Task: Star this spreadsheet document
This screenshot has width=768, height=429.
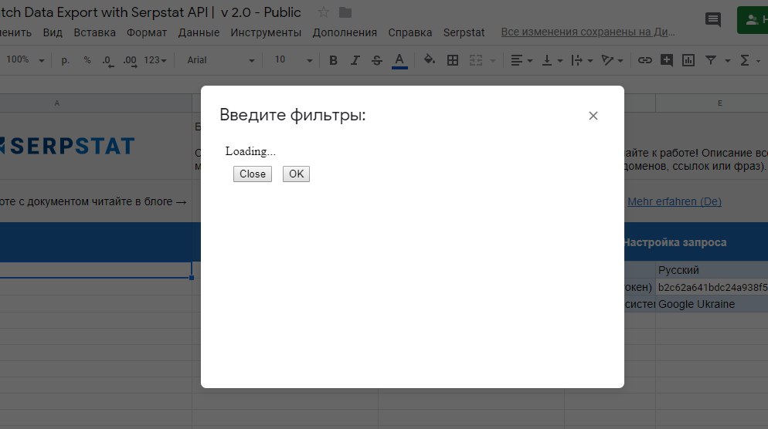Action: [x=323, y=12]
